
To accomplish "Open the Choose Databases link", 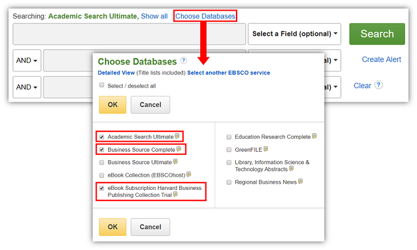I will pyautogui.click(x=205, y=16).
